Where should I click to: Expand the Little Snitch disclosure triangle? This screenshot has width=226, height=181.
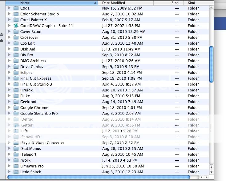click(9, 172)
